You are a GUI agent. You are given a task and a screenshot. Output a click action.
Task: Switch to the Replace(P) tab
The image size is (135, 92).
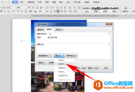coord(50,29)
